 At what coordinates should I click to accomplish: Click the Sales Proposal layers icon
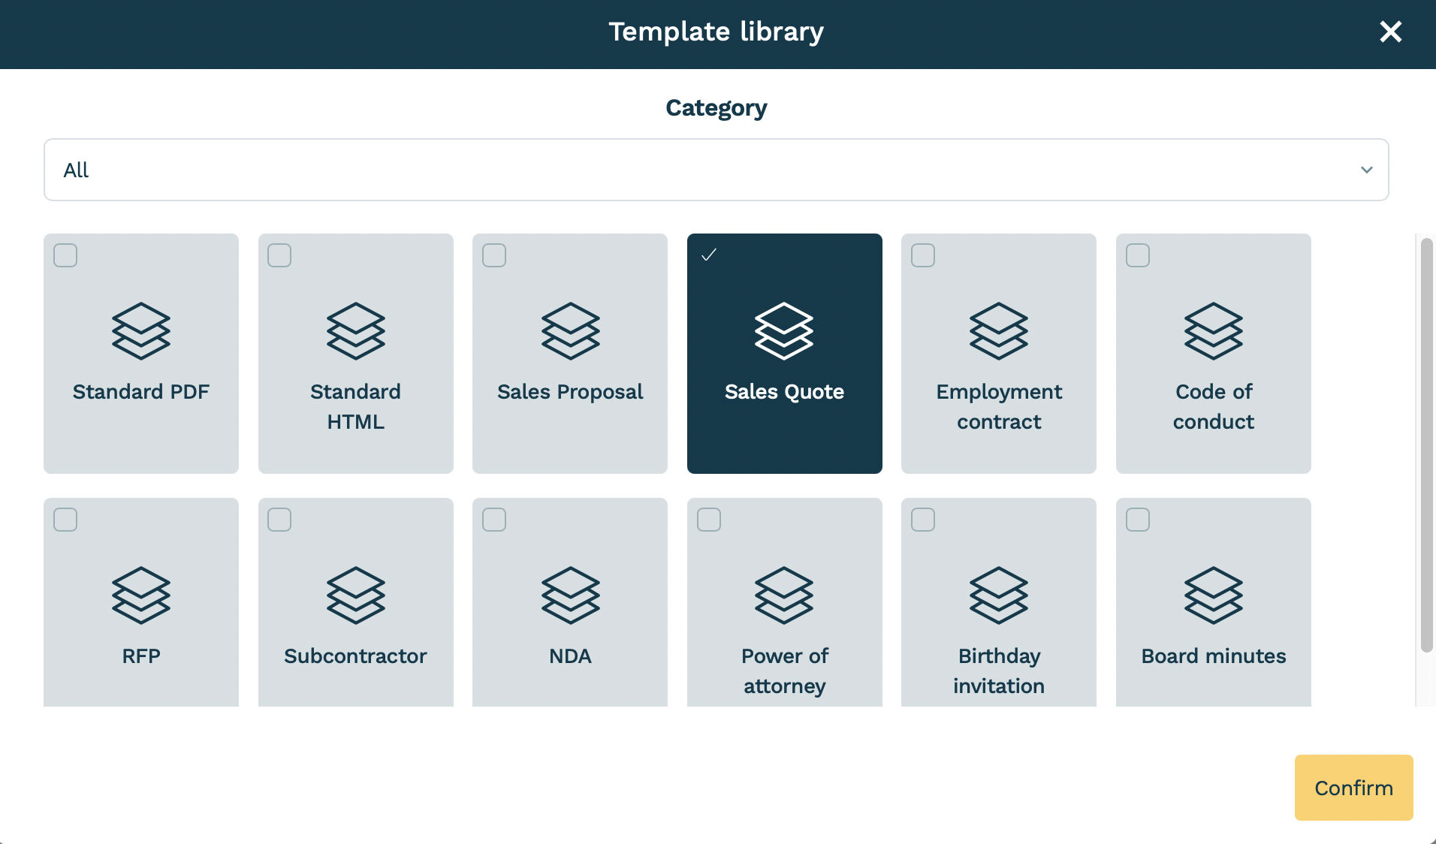point(570,330)
